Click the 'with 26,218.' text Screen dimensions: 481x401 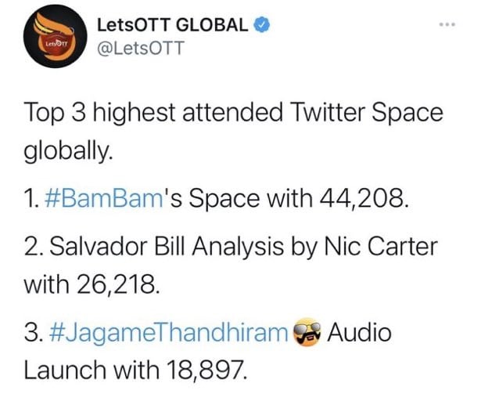click(92, 284)
